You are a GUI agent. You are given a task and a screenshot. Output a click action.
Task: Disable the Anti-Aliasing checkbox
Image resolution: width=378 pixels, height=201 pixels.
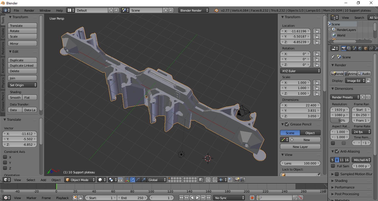point(337,152)
